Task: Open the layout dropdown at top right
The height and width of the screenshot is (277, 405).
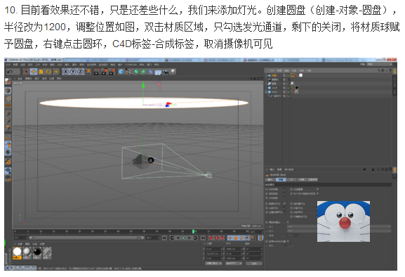Action: pyautogui.click(x=379, y=64)
